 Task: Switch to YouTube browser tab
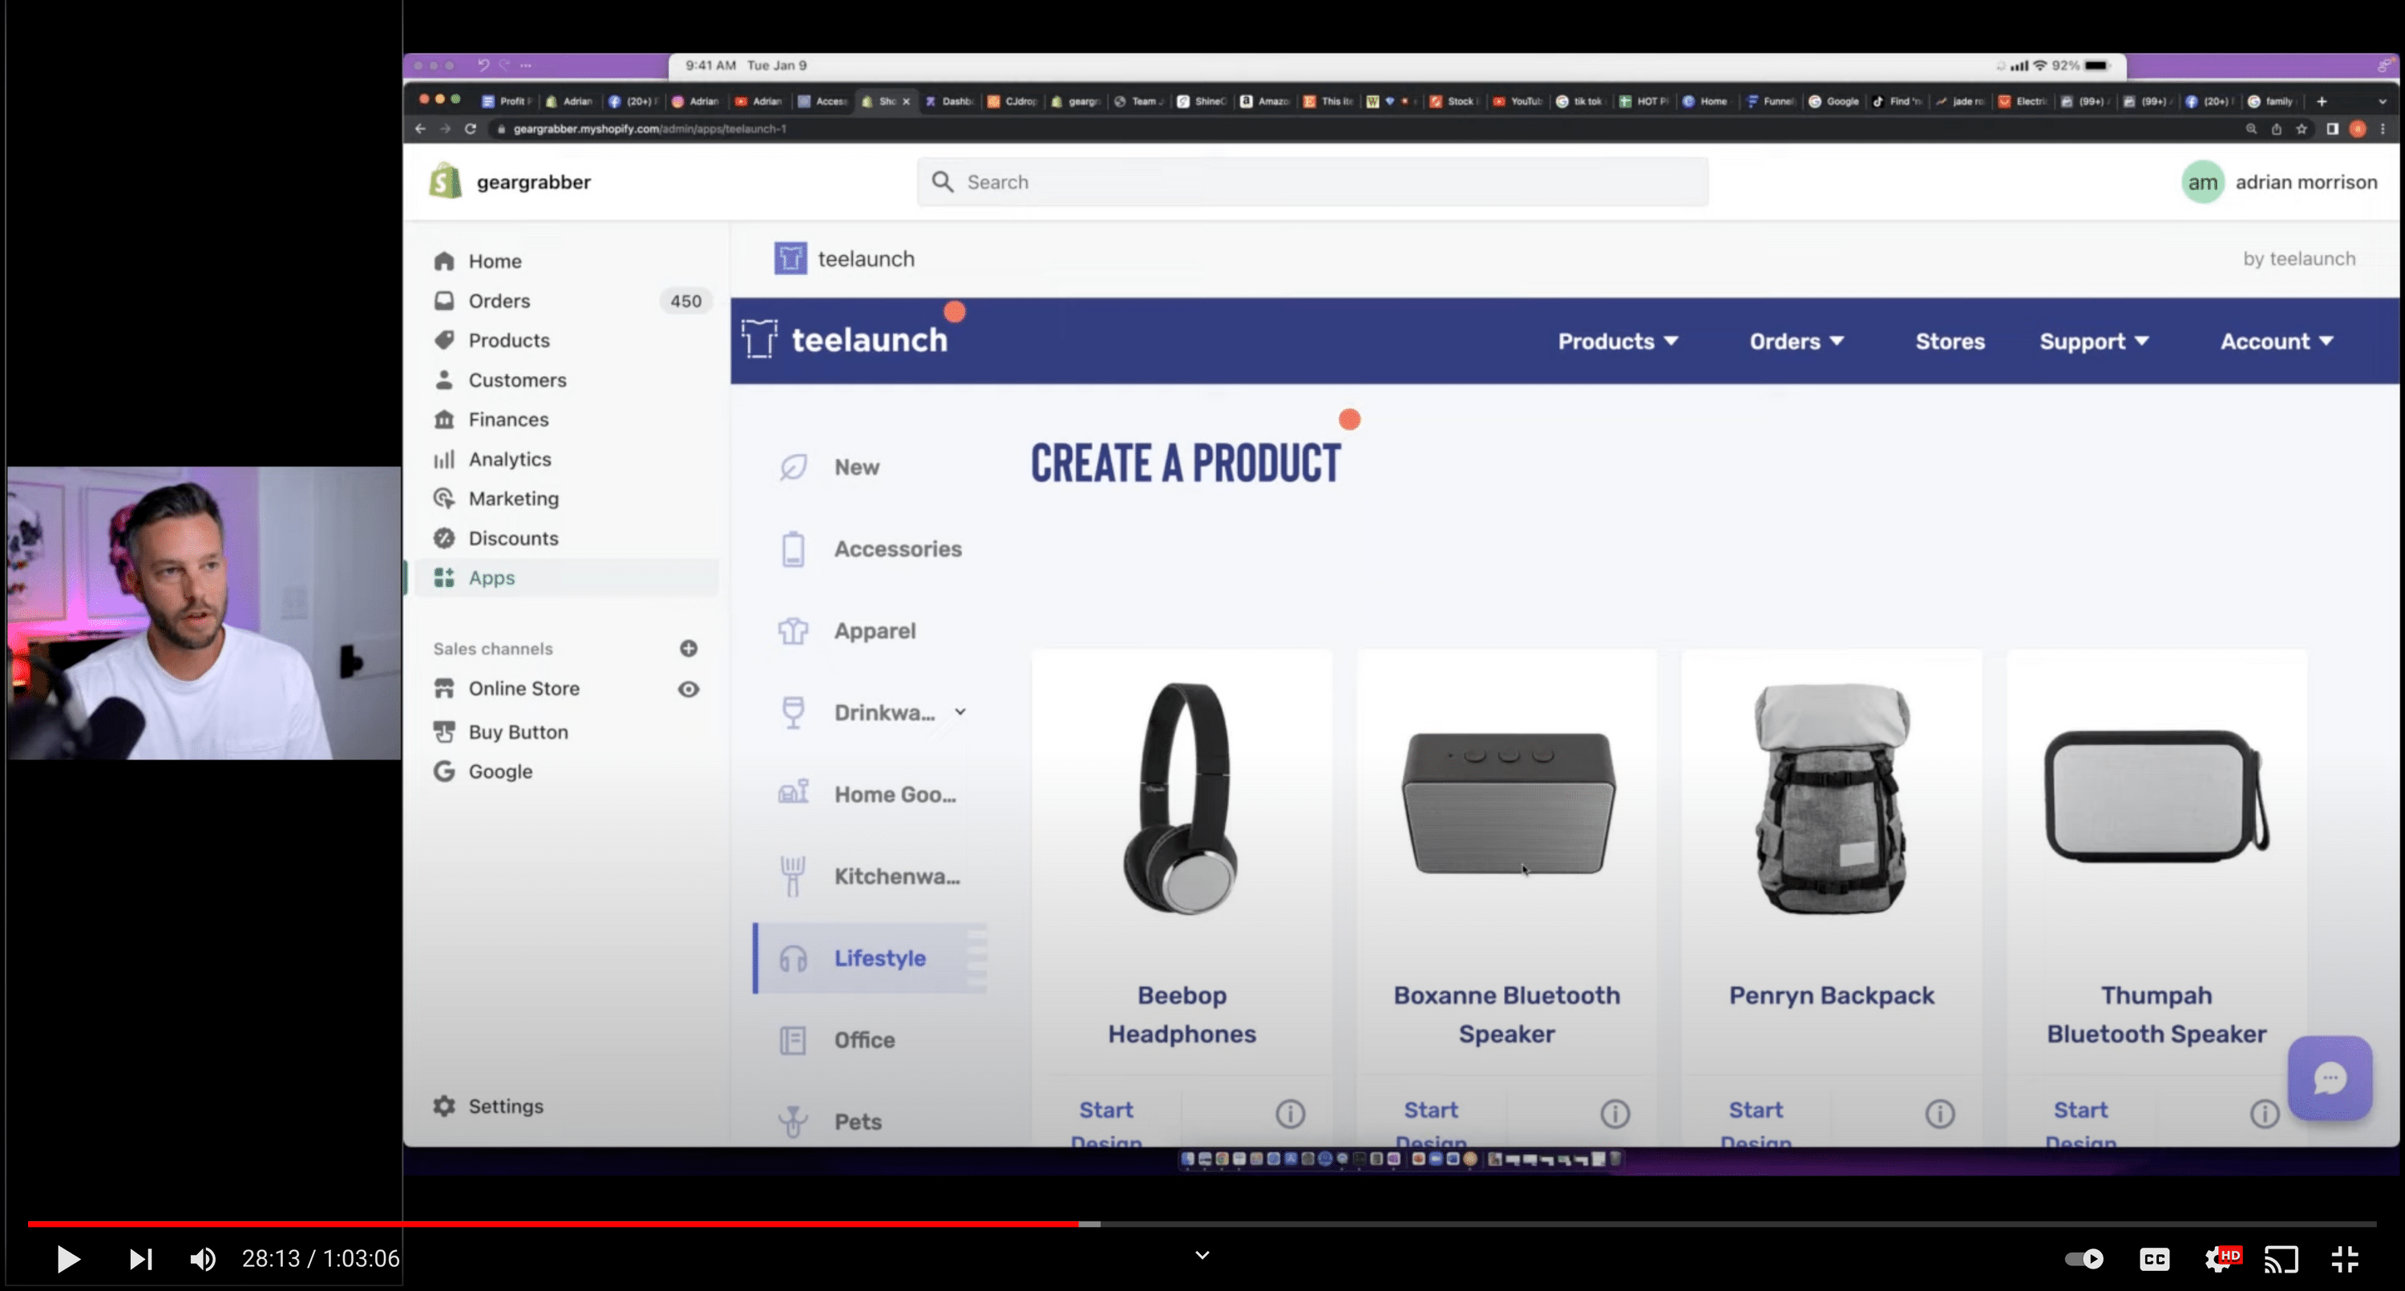click(1517, 101)
